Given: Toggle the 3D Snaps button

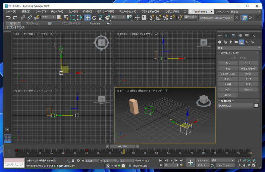Looking at the screenshot, I should tap(152, 17).
